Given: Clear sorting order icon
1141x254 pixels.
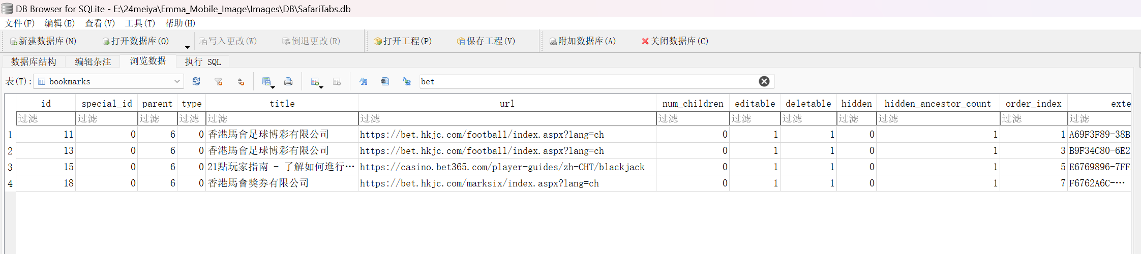Looking at the screenshot, I should point(241,81).
